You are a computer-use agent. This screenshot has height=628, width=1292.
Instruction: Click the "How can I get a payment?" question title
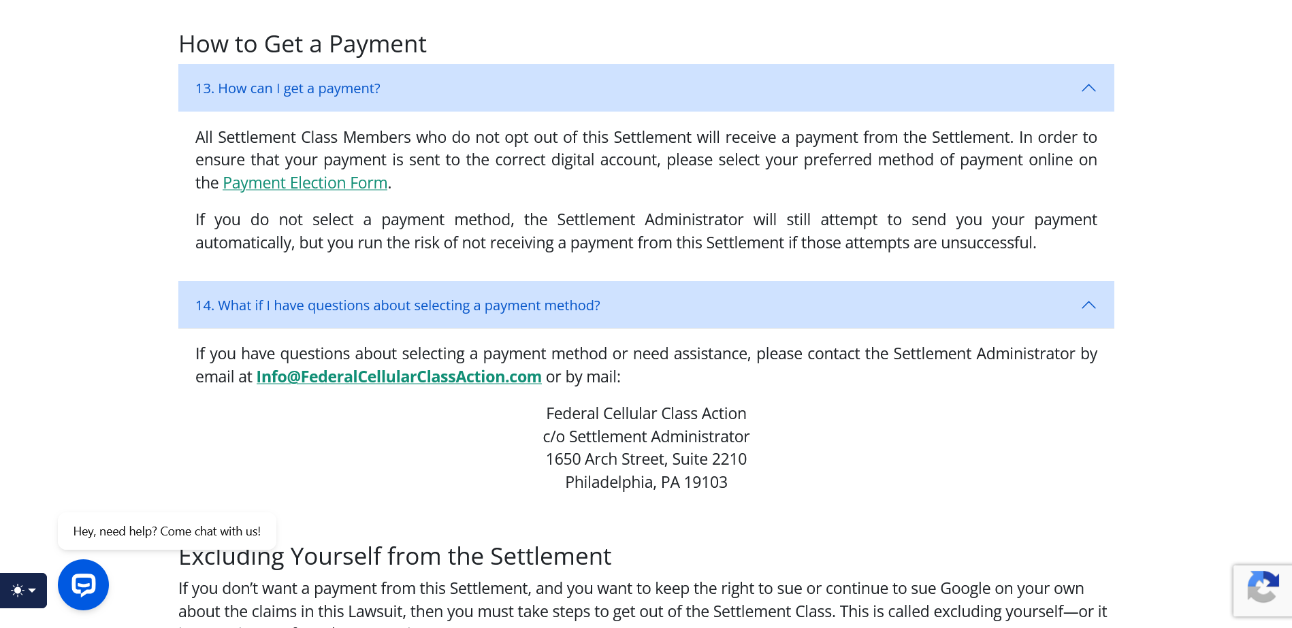point(287,88)
